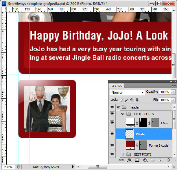The image size is (177, 170).
Task: Delete layer with trash icon
Action: pyautogui.click(x=168, y=160)
